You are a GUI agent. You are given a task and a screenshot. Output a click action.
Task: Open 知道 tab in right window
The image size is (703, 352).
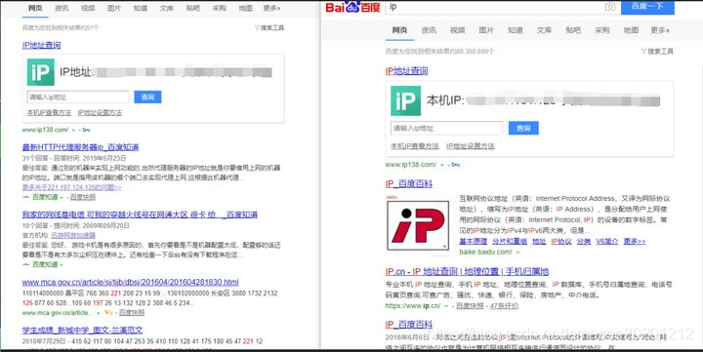[516, 30]
